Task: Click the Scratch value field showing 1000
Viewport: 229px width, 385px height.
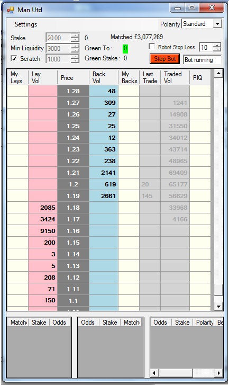Action: pyautogui.click(x=58, y=59)
